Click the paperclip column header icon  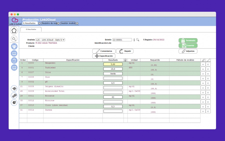(x=203, y=60)
